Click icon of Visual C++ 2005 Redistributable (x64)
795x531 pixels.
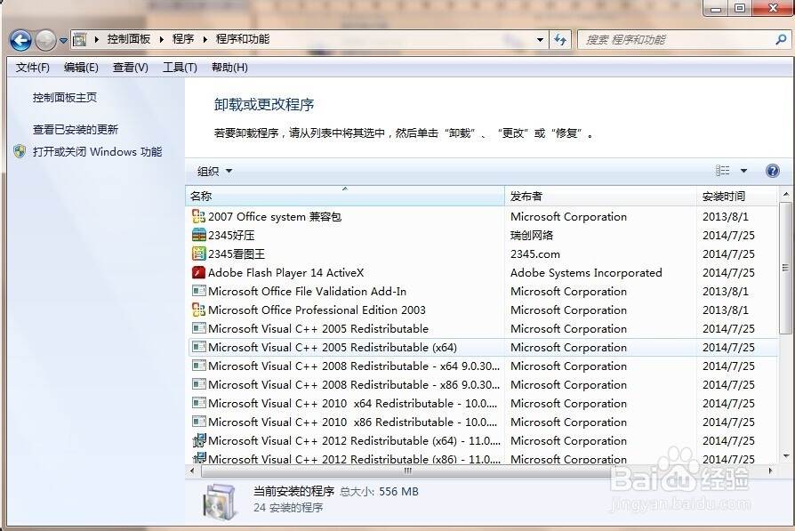click(x=199, y=348)
